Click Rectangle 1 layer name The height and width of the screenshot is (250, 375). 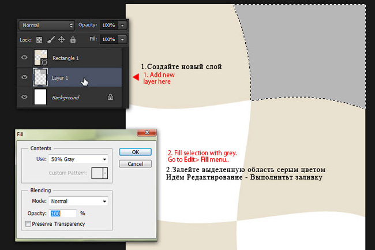tap(66, 58)
